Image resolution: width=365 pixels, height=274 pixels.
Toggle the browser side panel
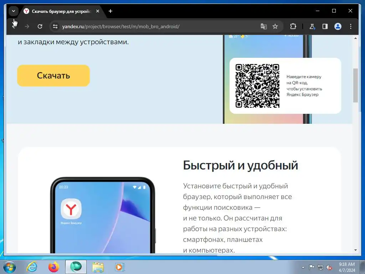point(325,26)
